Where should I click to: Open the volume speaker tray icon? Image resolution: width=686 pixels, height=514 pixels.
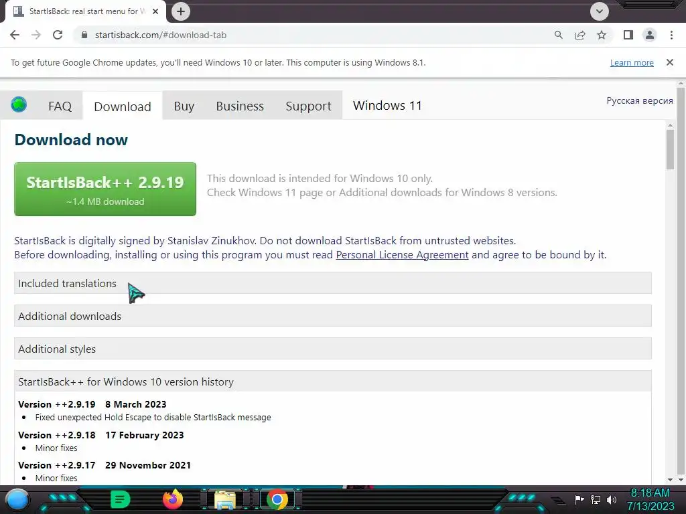click(x=611, y=499)
